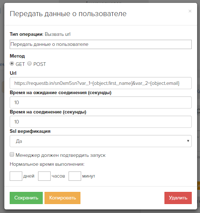Click the dialog title 'Передать данные о пользователе'
This screenshot has height=213, width=200.
[68, 14]
